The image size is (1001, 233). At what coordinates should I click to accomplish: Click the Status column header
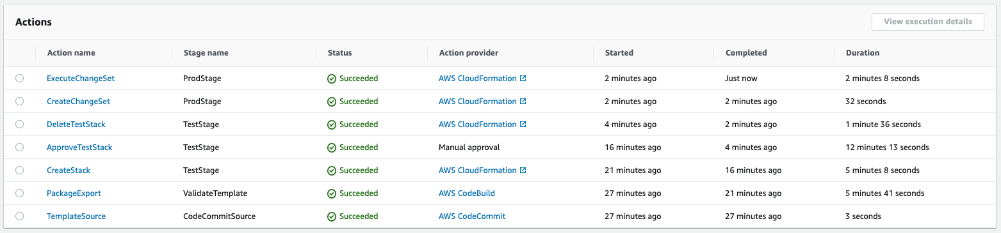point(339,53)
